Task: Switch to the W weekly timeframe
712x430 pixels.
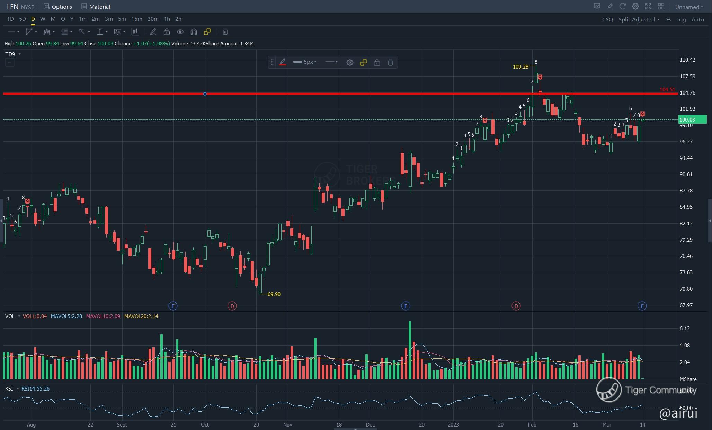Action: click(x=43, y=19)
